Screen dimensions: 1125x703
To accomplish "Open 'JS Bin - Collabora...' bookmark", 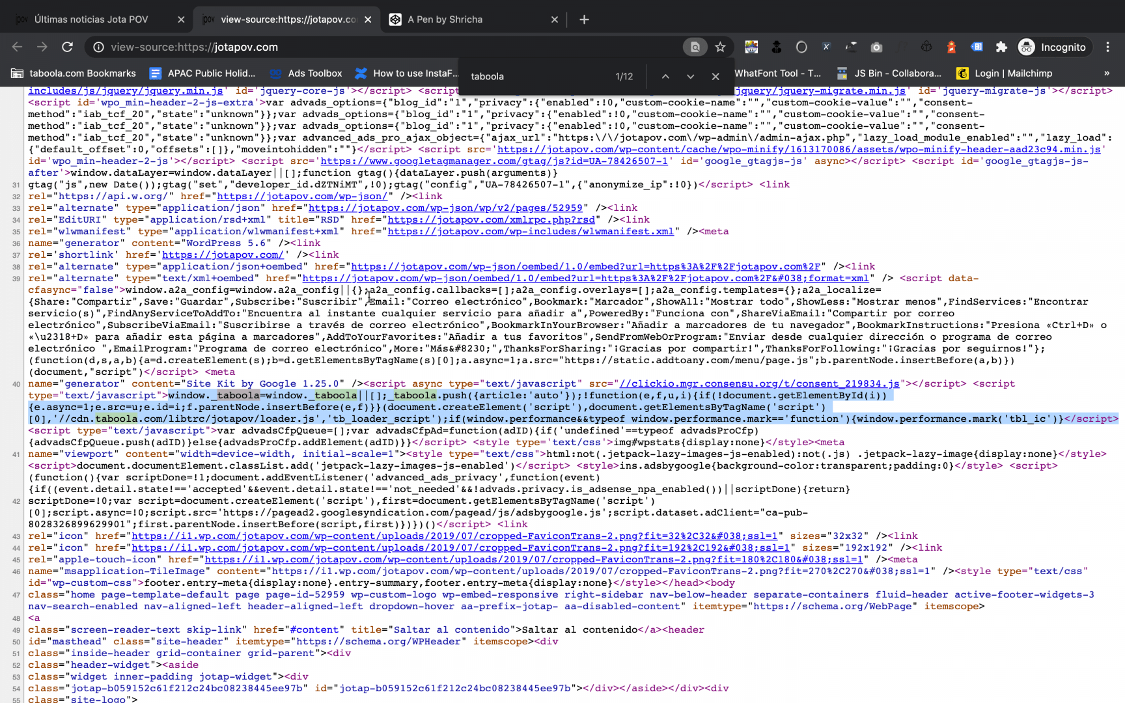I will (889, 73).
